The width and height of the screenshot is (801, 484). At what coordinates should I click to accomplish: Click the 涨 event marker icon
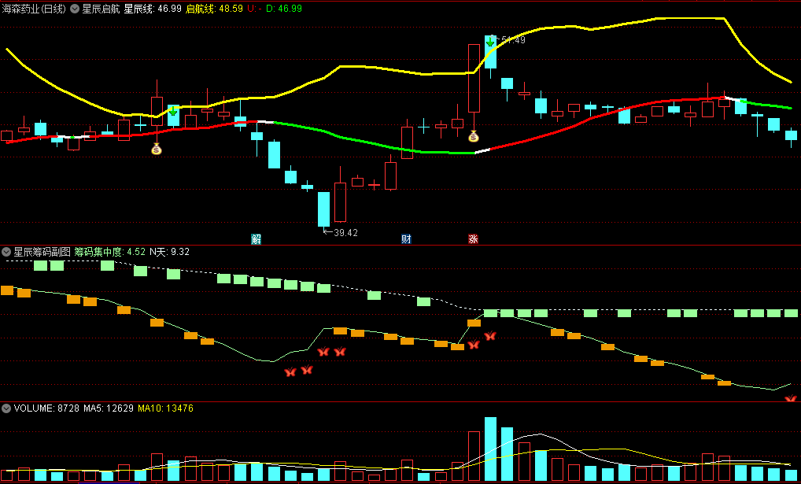pos(473,238)
